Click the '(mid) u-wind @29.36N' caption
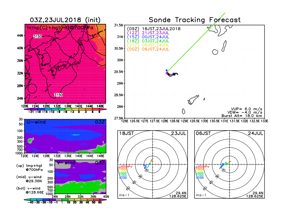The width and height of the screenshot is (282, 218). [29, 179]
